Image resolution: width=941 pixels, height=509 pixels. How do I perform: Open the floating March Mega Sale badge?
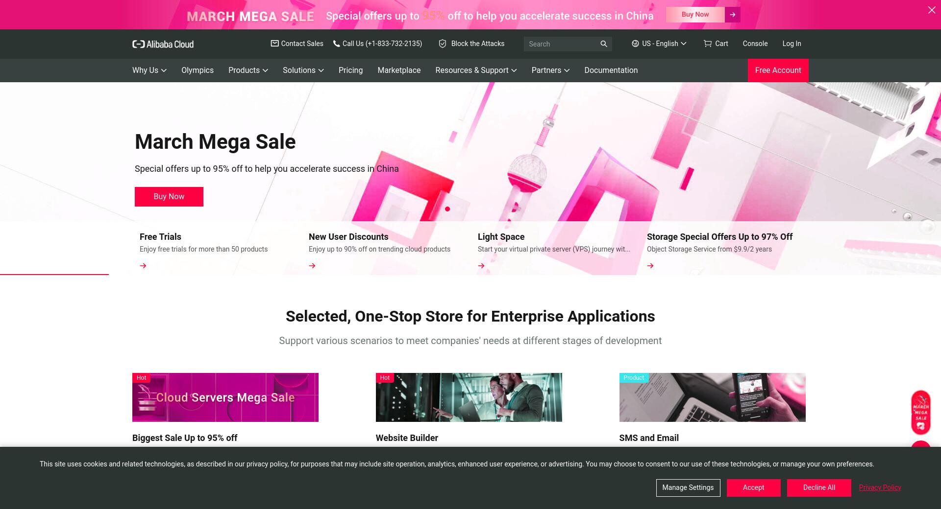[920, 413]
